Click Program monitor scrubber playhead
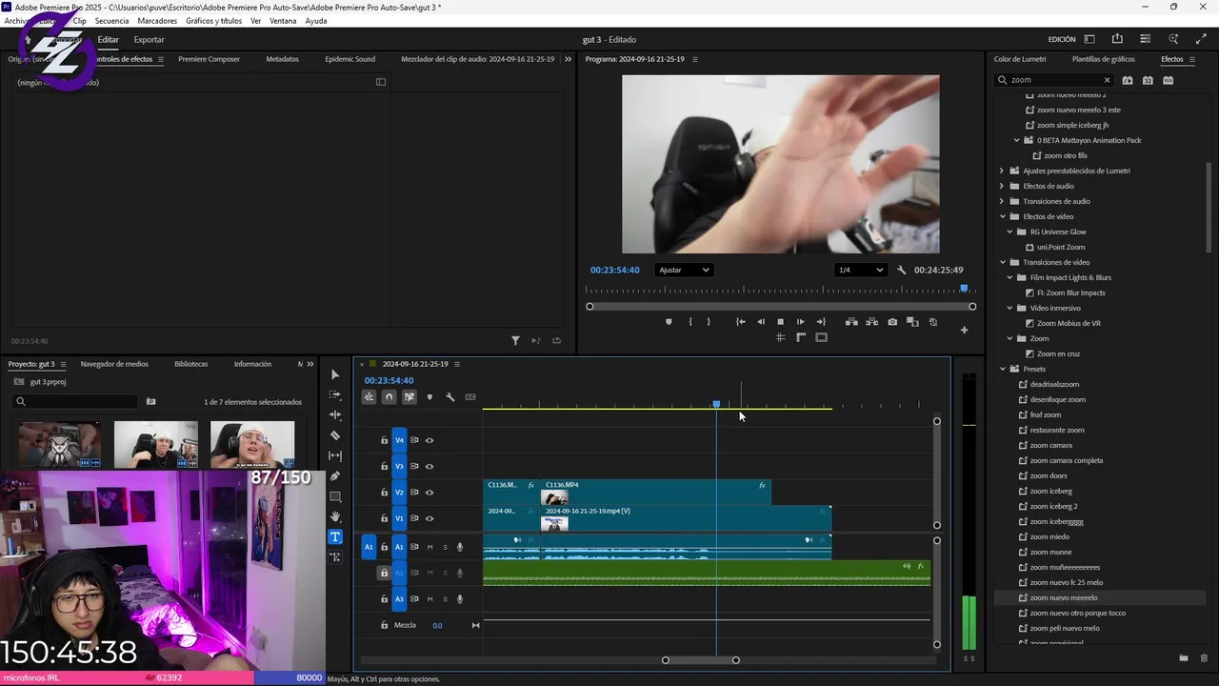The image size is (1219, 686). point(964,288)
